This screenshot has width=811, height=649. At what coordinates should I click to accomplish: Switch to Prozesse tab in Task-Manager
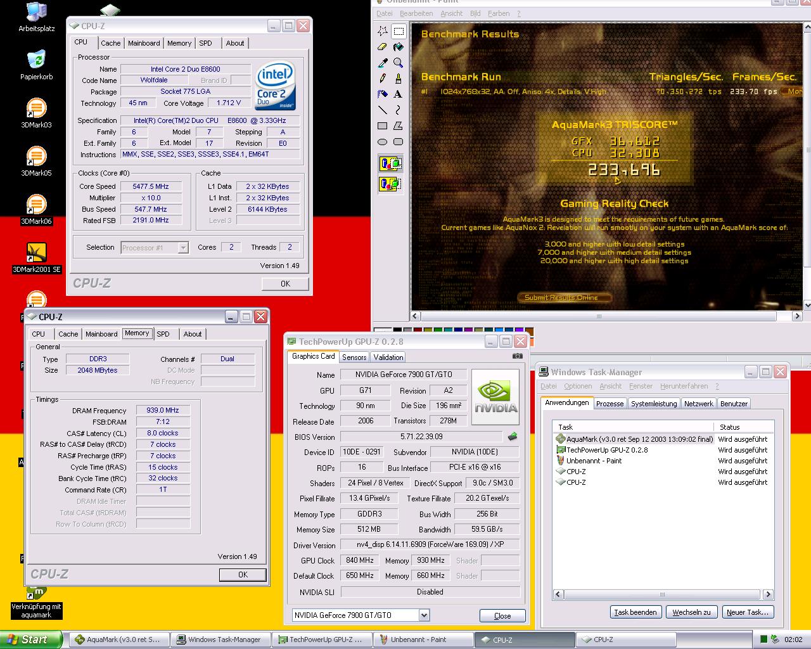point(610,404)
